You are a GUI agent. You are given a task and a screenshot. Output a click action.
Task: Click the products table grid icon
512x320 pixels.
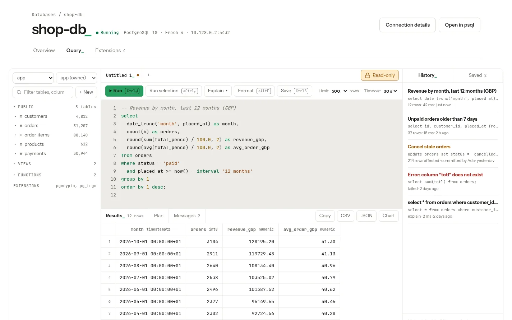tap(21, 144)
